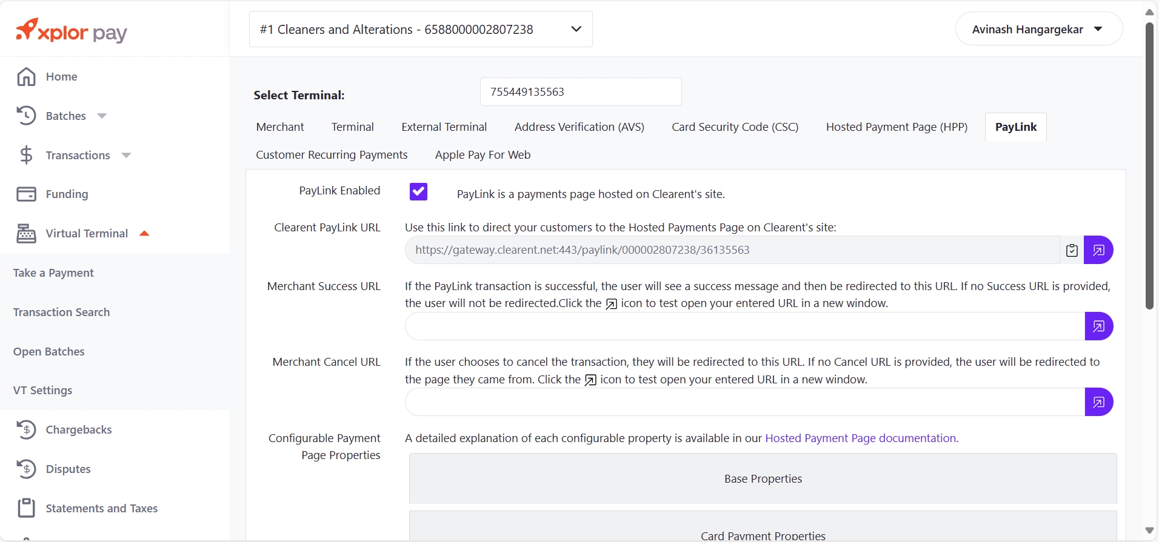Open the Hosted Payment Page documentation link
This screenshot has width=1159, height=542.
(860, 438)
